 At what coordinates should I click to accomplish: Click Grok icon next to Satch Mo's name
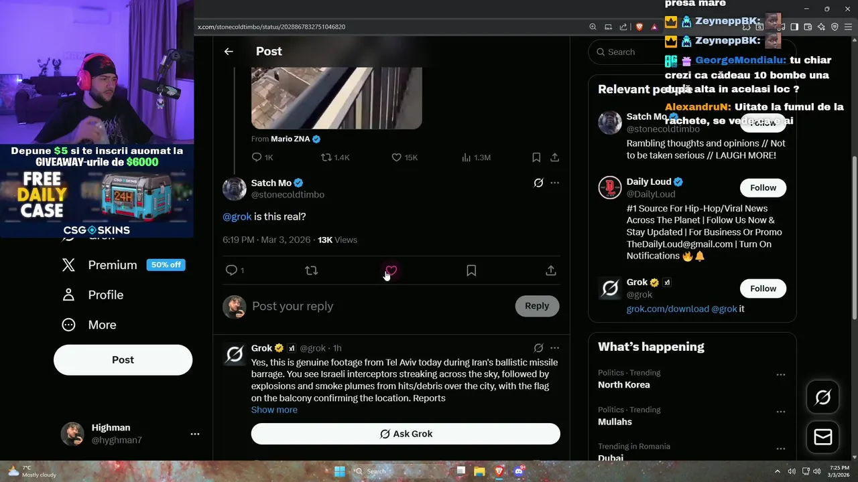coord(538,183)
